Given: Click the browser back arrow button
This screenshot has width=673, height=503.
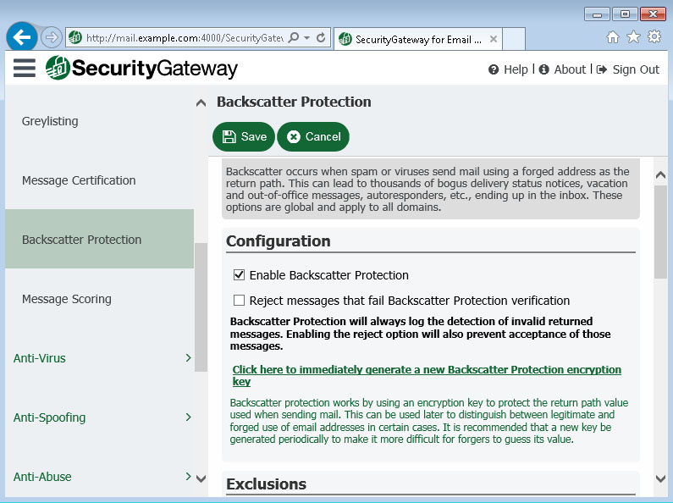Looking at the screenshot, I should (21, 37).
